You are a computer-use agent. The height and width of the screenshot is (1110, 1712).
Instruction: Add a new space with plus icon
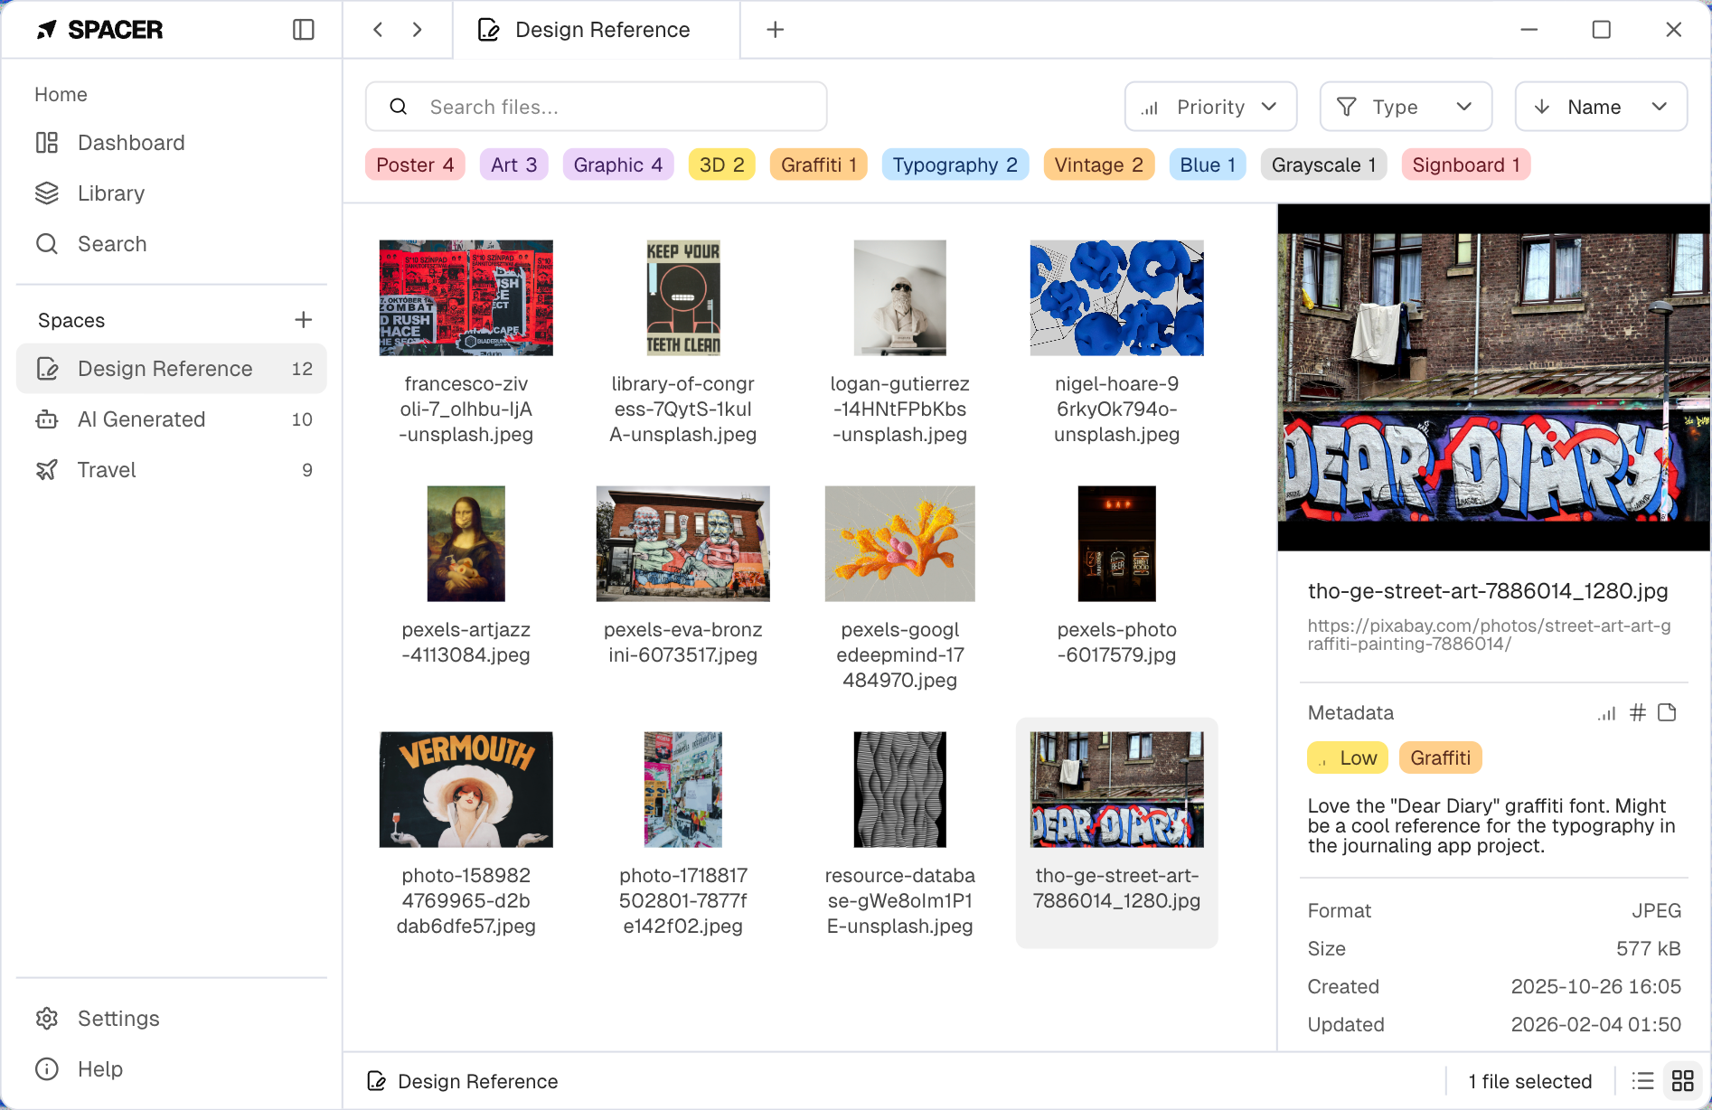(304, 320)
